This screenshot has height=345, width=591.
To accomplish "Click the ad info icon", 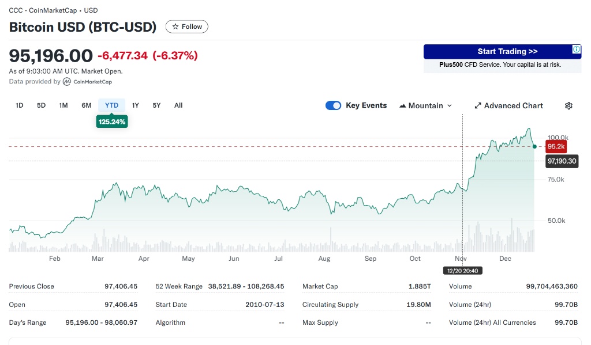I will [576, 50].
